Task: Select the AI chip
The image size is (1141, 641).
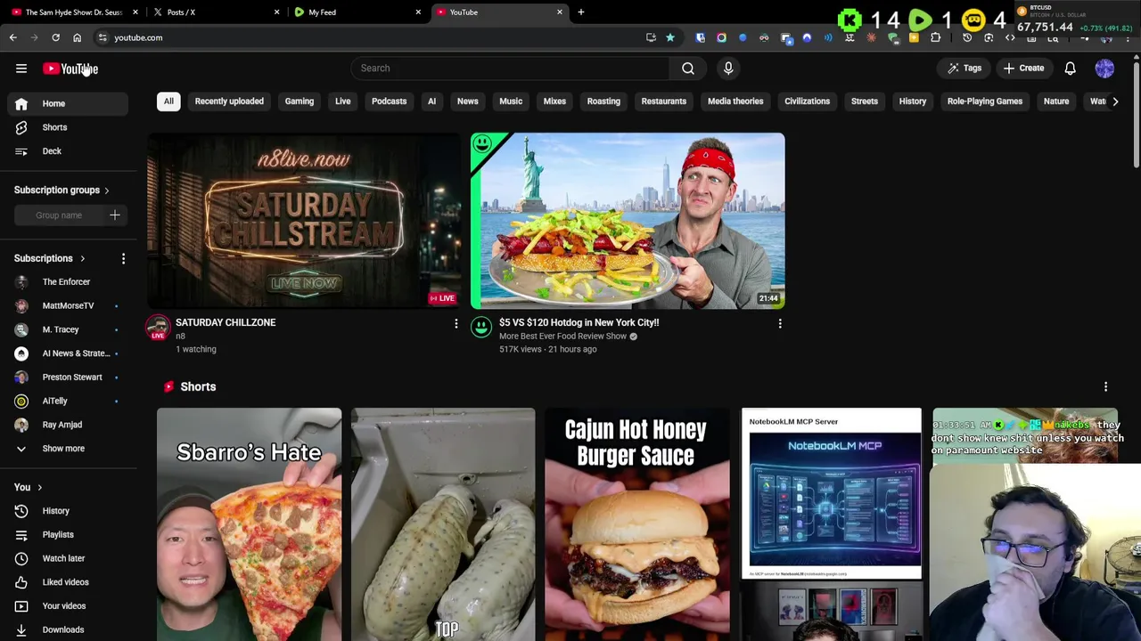Action: tap(431, 101)
